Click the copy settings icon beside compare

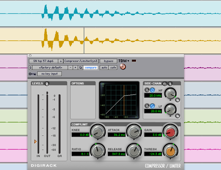pyautogui.click(x=80, y=68)
